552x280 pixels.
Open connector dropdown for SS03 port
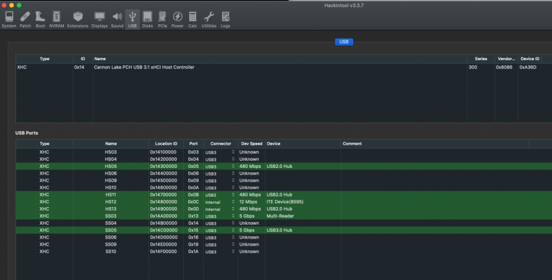[x=220, y=216]
